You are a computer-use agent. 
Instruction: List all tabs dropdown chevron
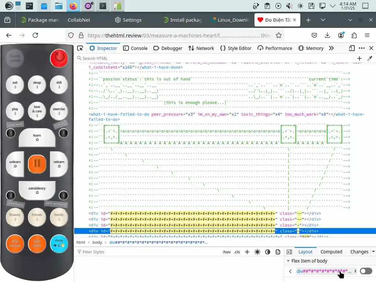click(x=323, y=20)
